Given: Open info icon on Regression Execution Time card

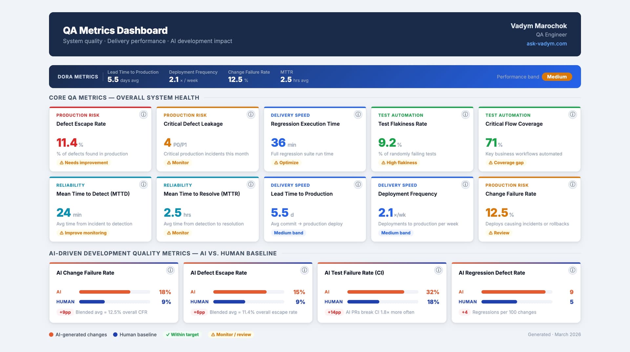Looking at the screenshot, I should (358, 114).
